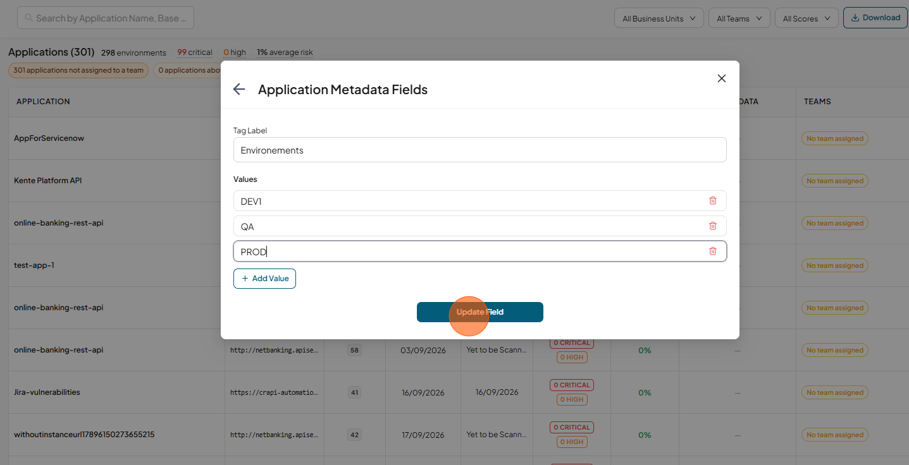Click No team assigned for Jira-vulnerabilities

[x=835, y=392]
